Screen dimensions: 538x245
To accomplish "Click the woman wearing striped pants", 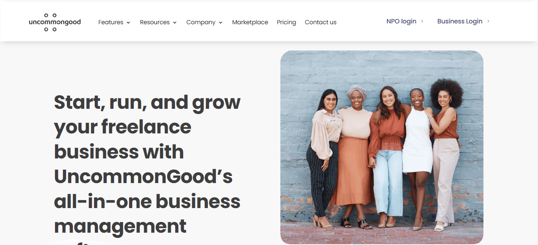I will pyautogui.click(x=323, y=159).
